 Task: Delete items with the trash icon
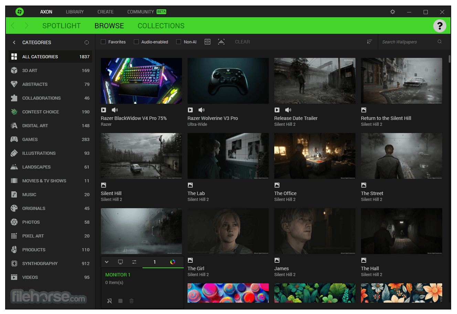[131, 301]
